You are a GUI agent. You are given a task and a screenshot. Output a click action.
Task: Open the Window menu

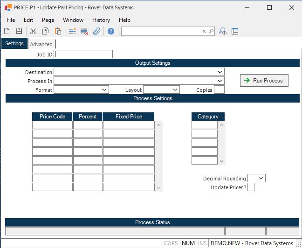pyautogui.click(x=73, y=20)
